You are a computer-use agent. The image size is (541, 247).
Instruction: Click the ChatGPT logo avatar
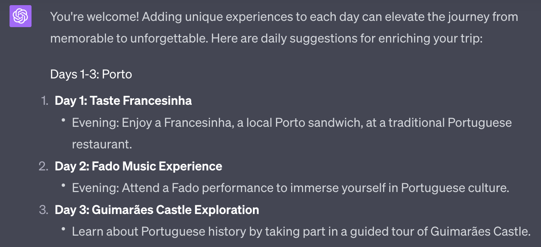[21, 16]
